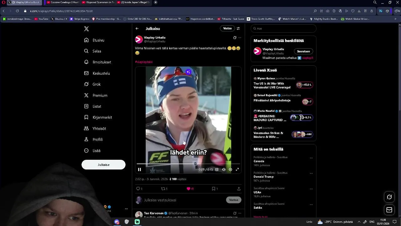
Task: Open Listat in the sidebar
Action: 92,106
